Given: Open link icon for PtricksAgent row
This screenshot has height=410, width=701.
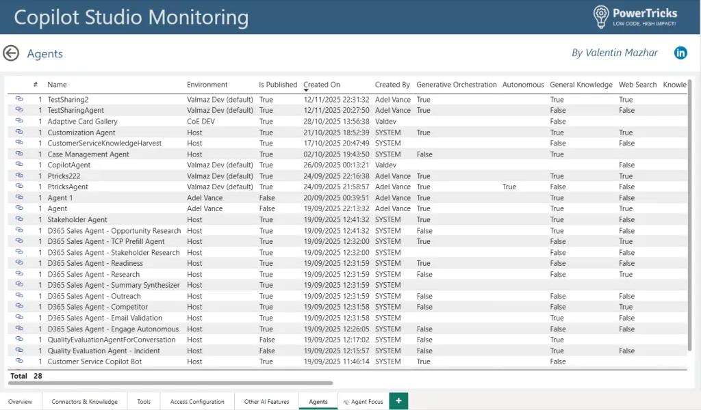Looking at the screenshot, I should [x=19, y=187].
